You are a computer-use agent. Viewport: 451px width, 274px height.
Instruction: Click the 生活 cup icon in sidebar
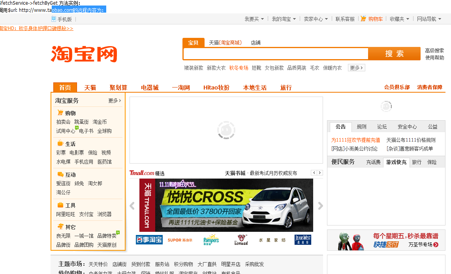tap(60, 143)
